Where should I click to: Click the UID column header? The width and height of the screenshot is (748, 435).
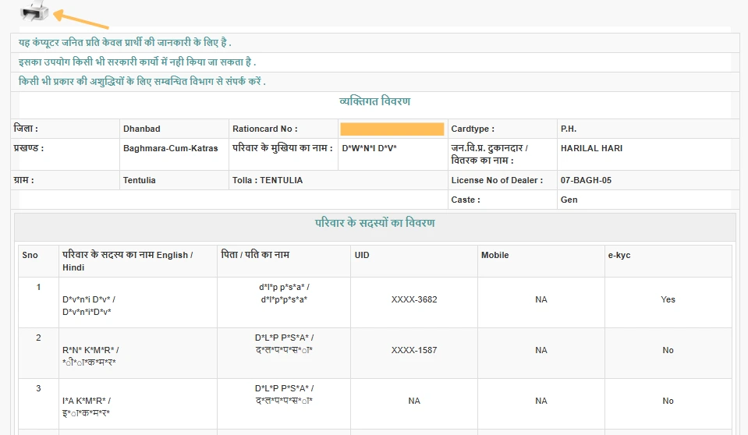point(362,255)
